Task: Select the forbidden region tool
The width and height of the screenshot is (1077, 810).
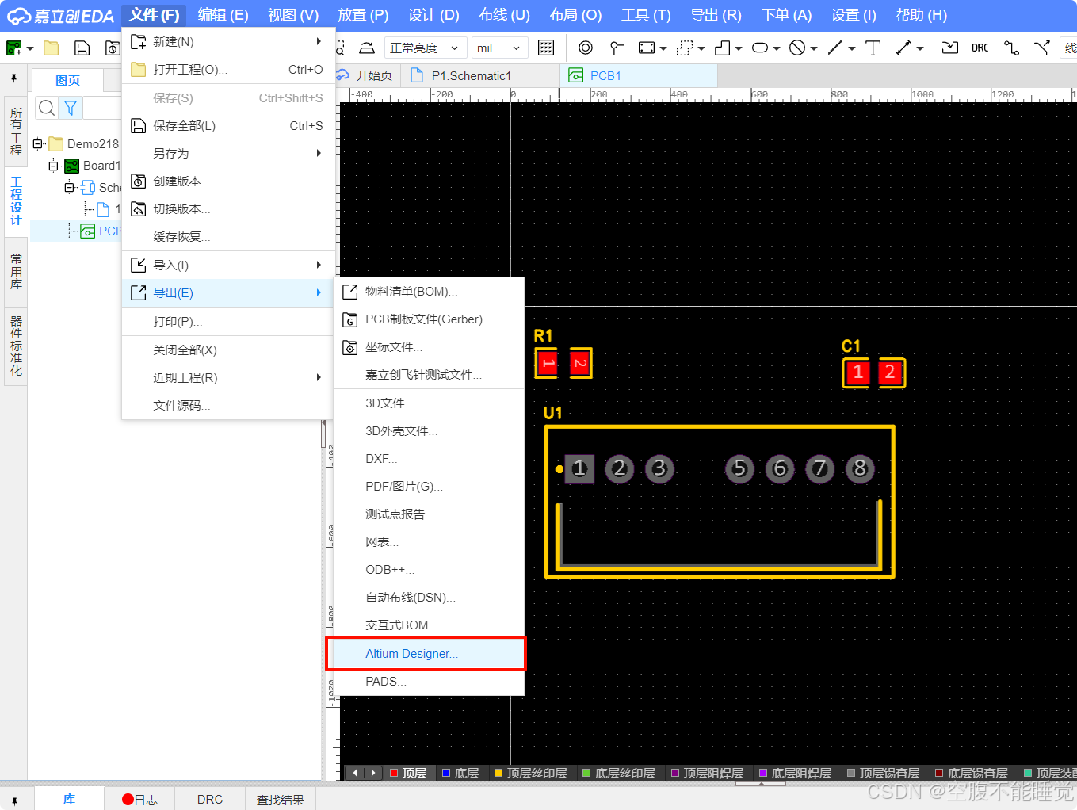Action: point(797,48)
